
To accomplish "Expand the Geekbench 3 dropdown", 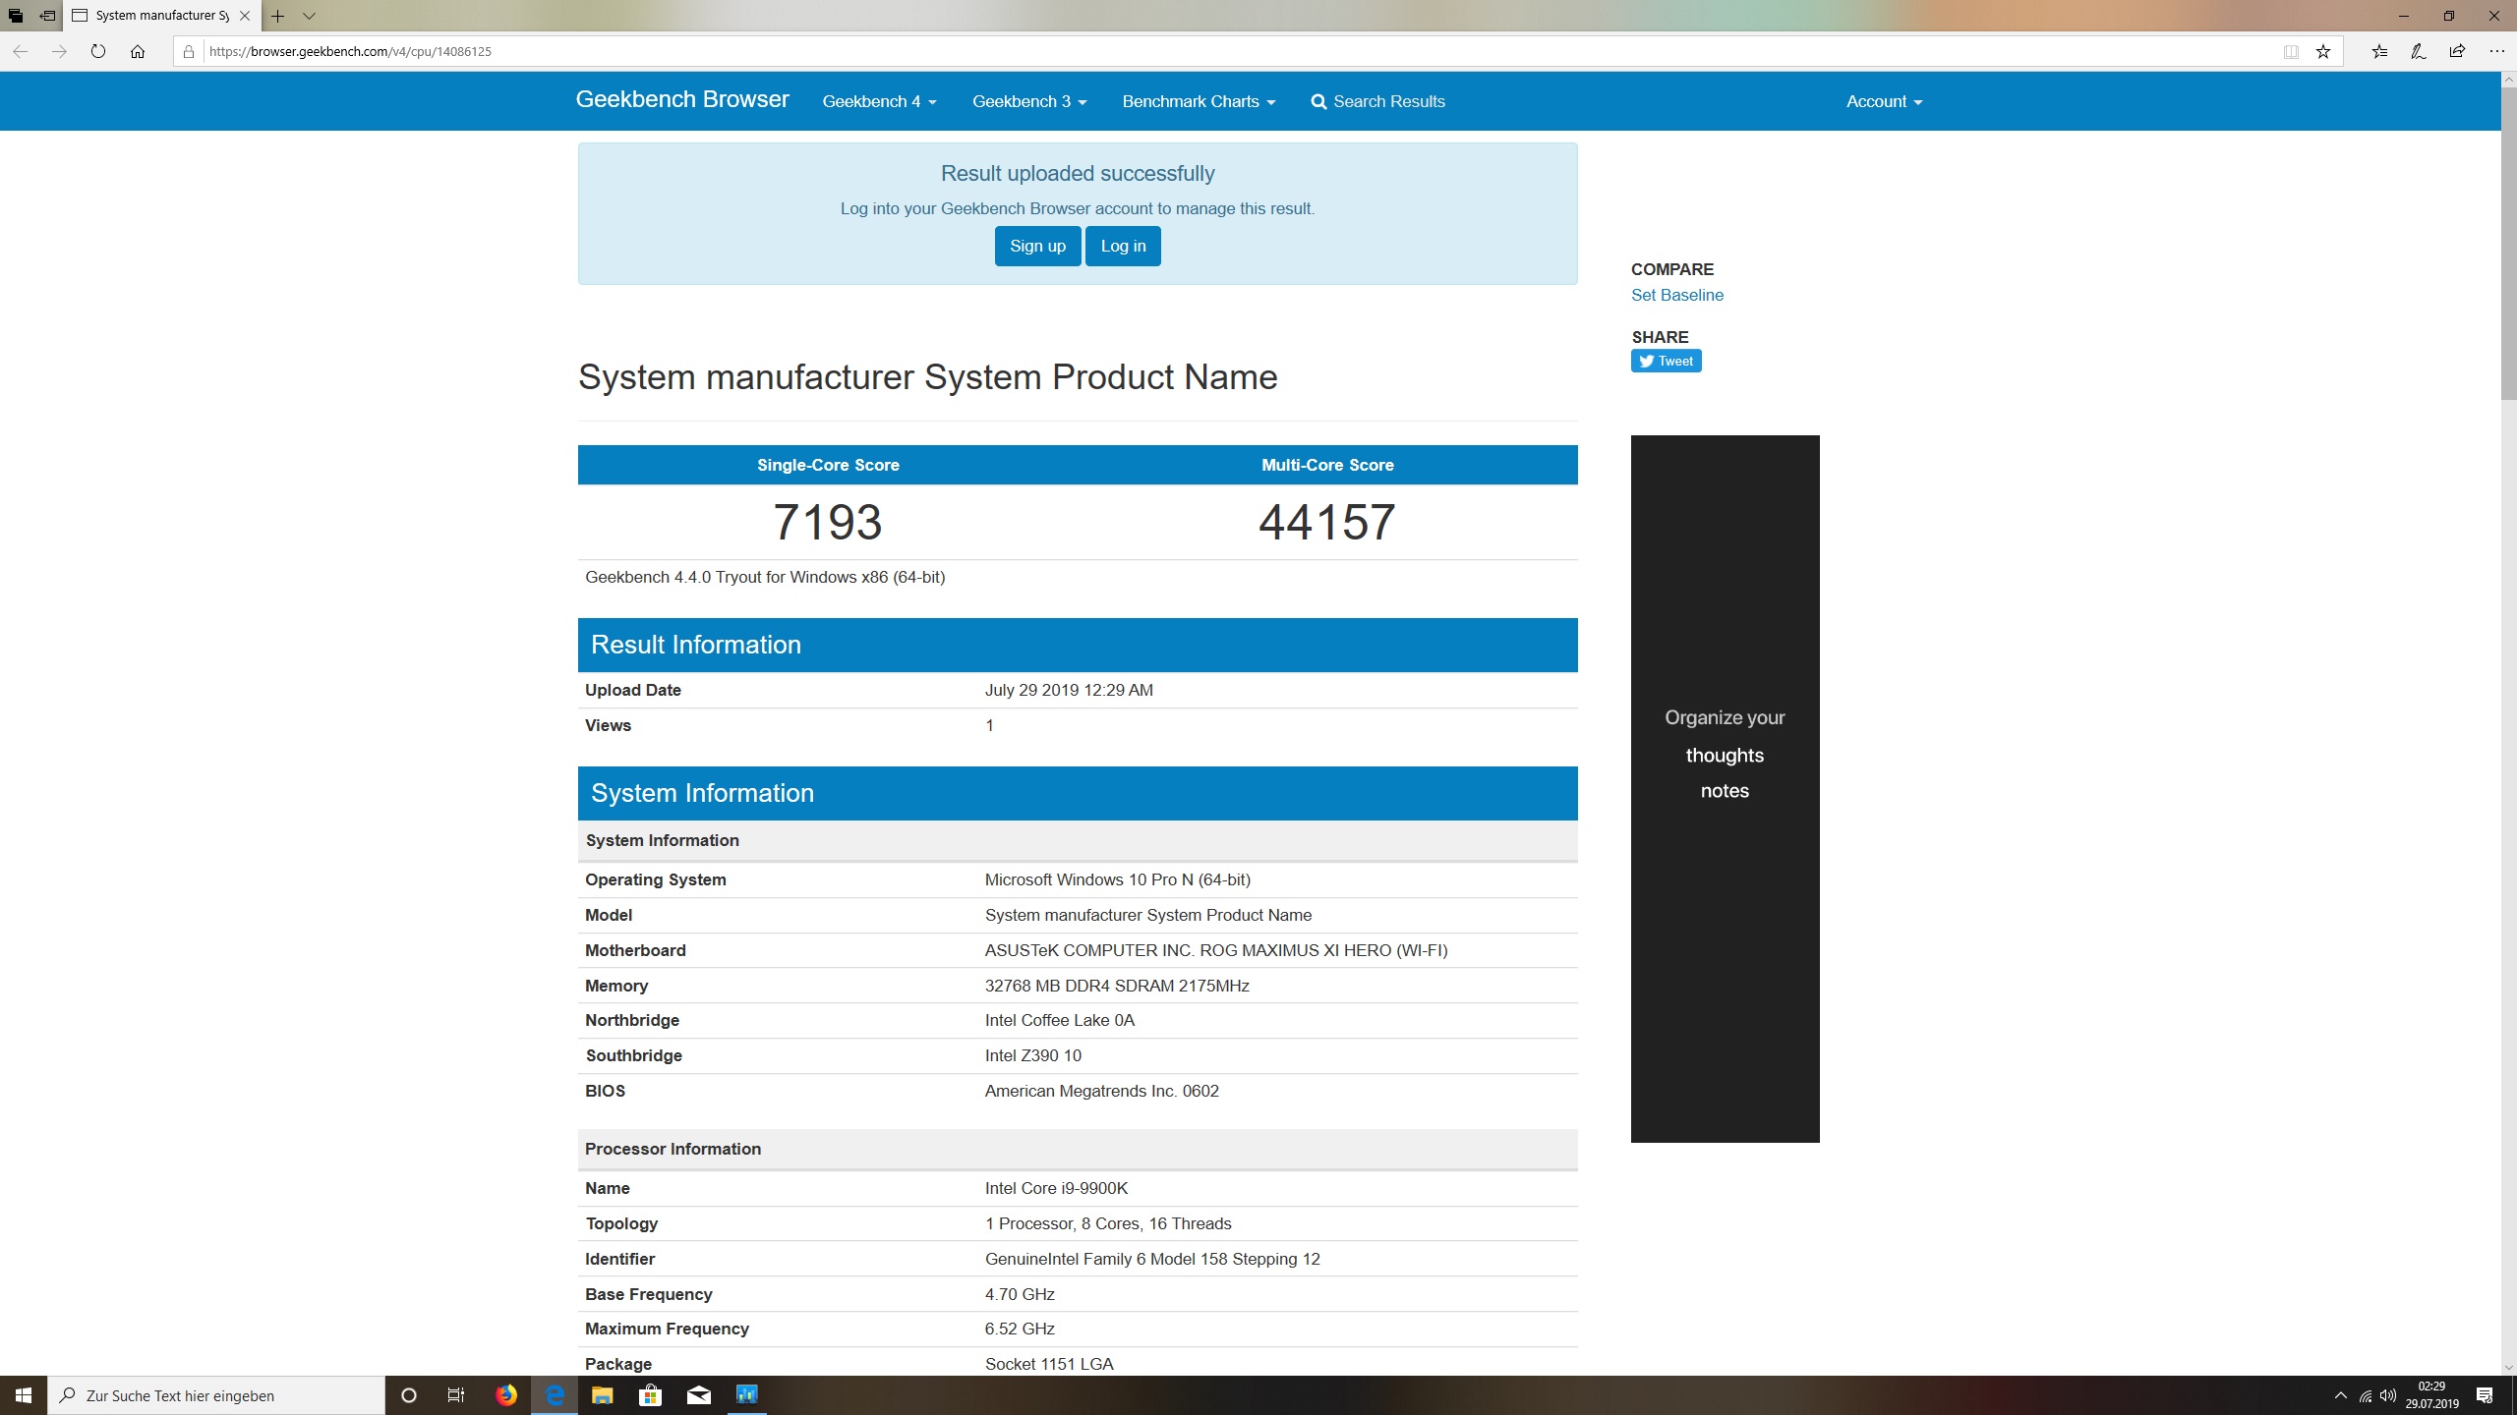I will click(x=1028, y=101).
